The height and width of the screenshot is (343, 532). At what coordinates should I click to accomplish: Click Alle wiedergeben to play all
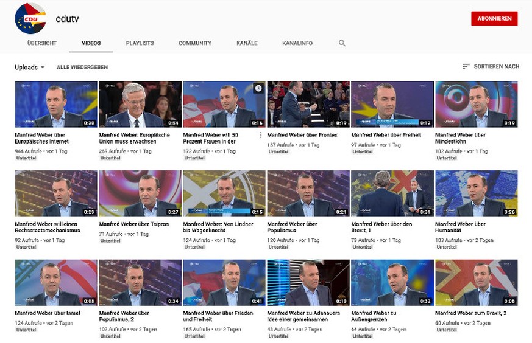point(82,67)
